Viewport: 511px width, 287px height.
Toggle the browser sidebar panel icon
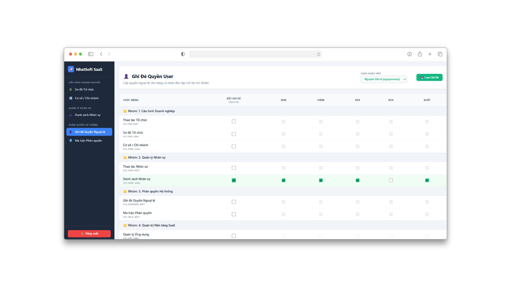point(91,54)
